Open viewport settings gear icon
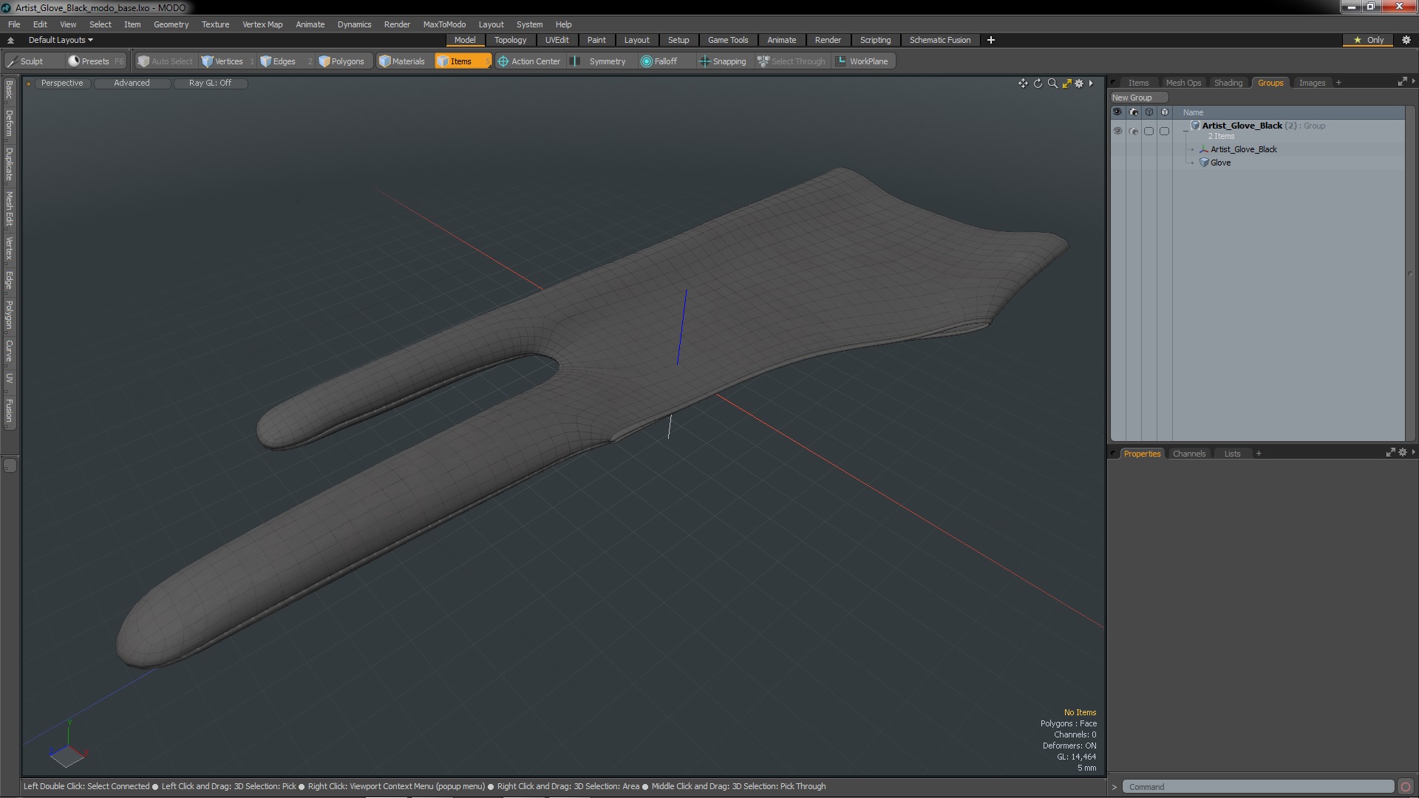1419x798 pixels. 1079,83
